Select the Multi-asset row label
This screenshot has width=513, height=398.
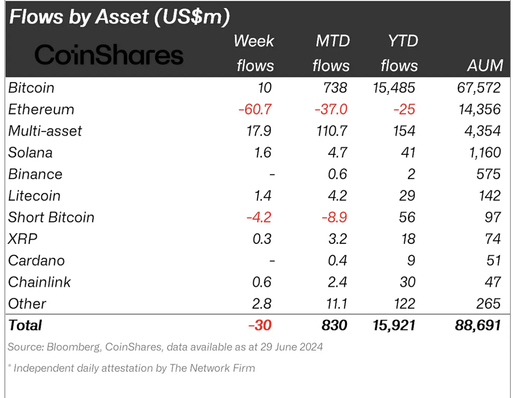point(45,131)
